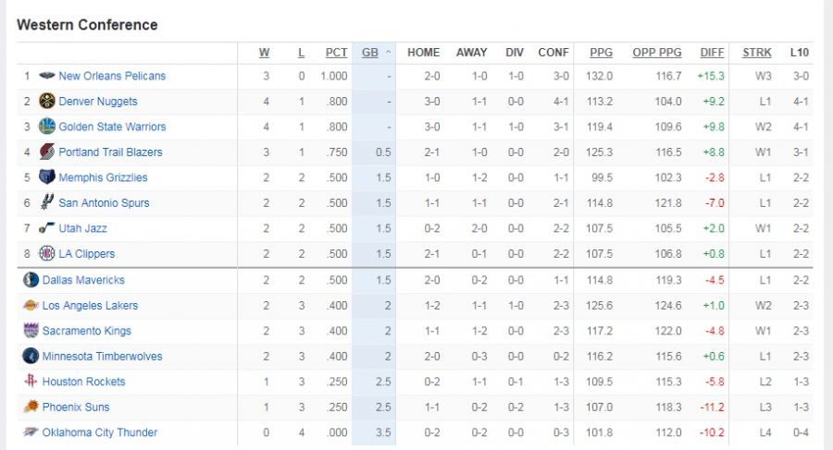
Task: Click the Phoenix Suns logo icon
Action: click(31, 407)
